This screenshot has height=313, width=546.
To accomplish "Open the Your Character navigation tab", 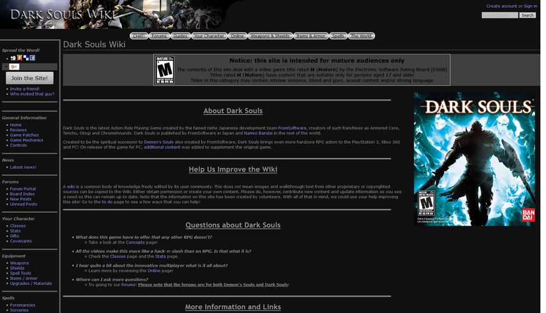I will click(x=209, y=36).
